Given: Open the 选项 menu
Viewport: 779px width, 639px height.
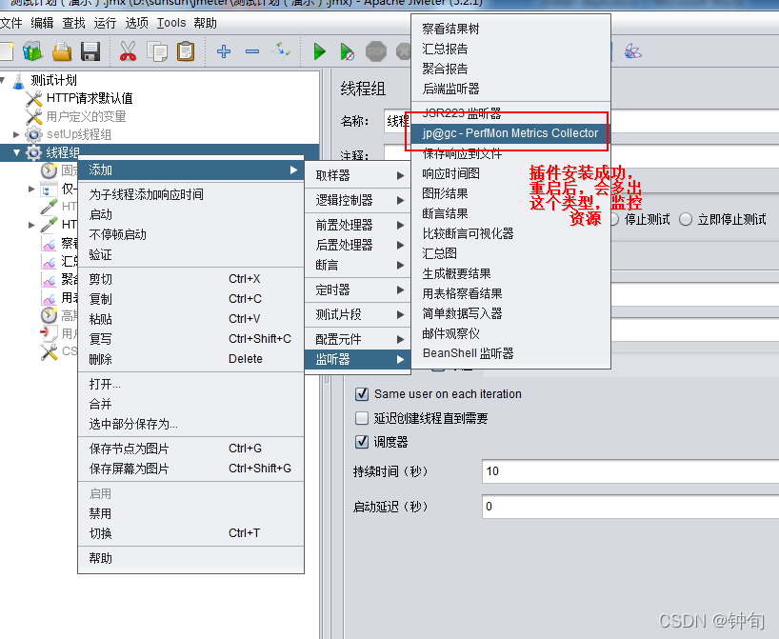Looking at the screenshot, I should point(136,24).
